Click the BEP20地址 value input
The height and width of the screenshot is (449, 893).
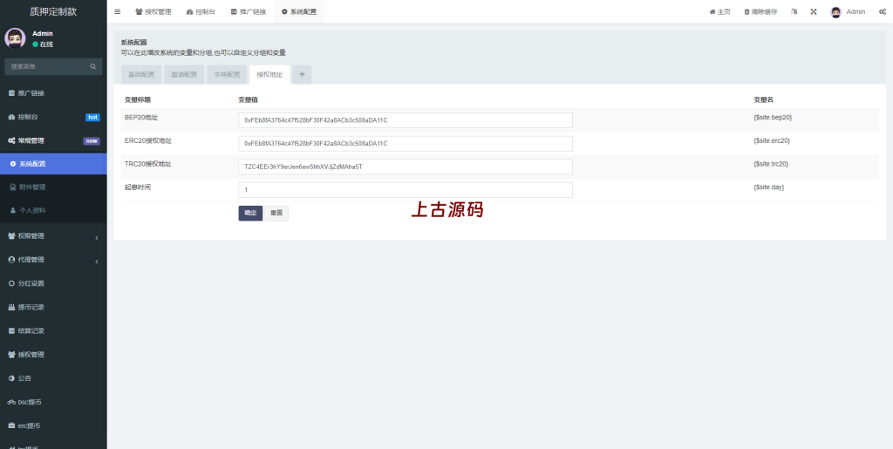[406, 120]
